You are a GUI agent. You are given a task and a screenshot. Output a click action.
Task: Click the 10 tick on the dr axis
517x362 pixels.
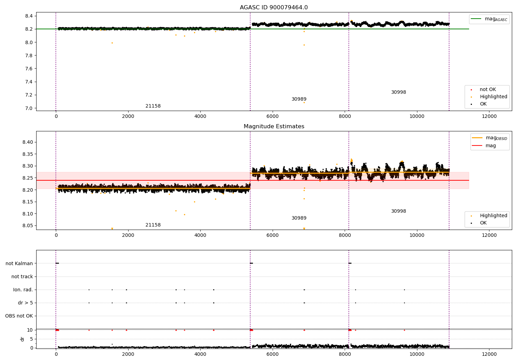[x=30, y=330]
